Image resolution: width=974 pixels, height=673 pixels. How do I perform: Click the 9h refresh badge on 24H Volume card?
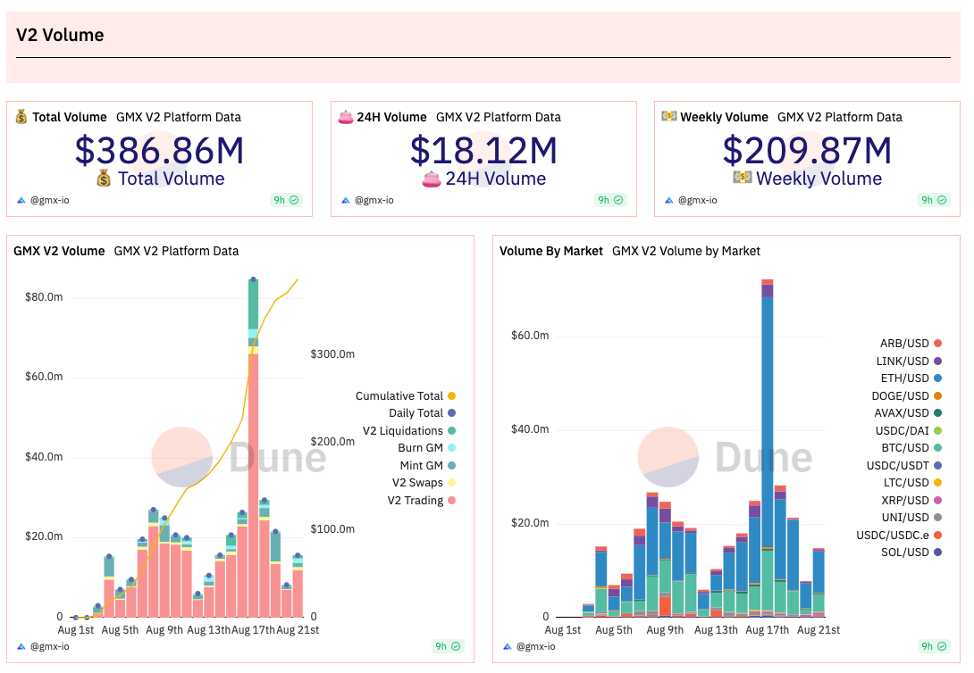[610, 200]
